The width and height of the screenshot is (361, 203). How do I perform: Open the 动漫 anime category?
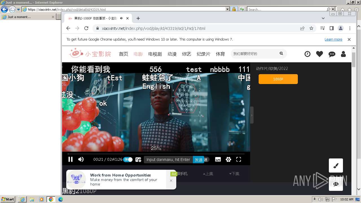point(172,54)
